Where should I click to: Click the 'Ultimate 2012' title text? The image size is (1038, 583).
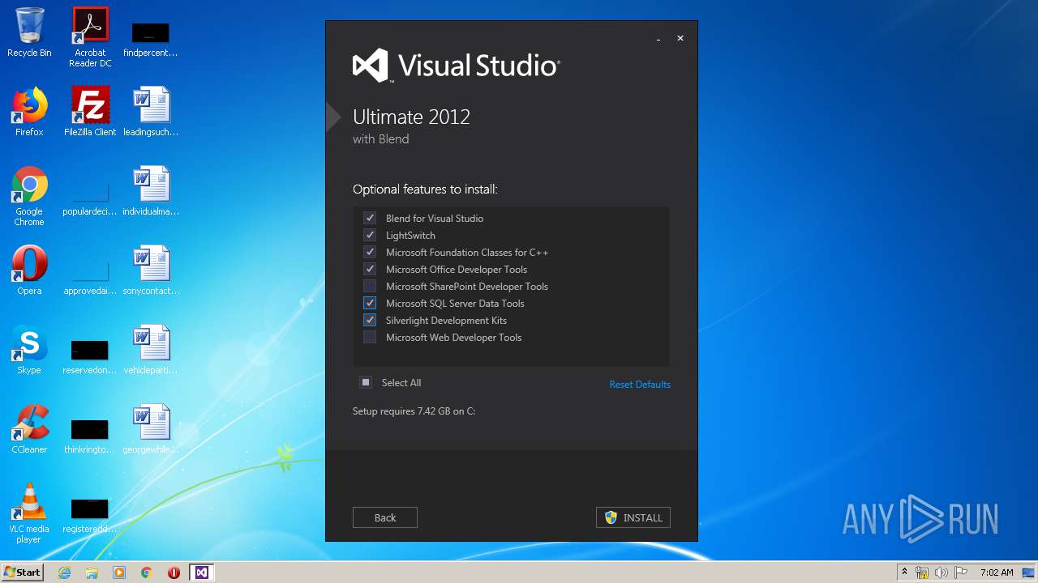(411, 117)
